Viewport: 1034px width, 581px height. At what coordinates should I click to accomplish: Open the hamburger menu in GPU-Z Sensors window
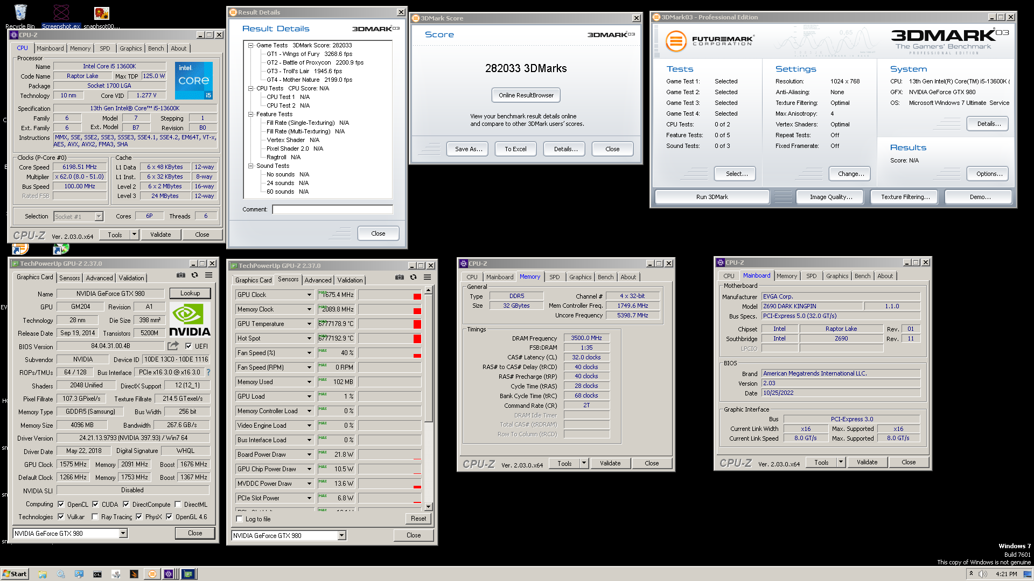pyautogui.click(x=427, y=278)
